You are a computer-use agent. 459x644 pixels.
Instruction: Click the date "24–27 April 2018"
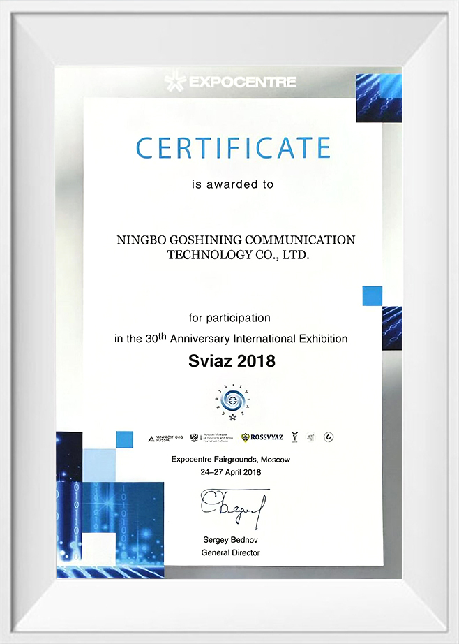[230, 473]
